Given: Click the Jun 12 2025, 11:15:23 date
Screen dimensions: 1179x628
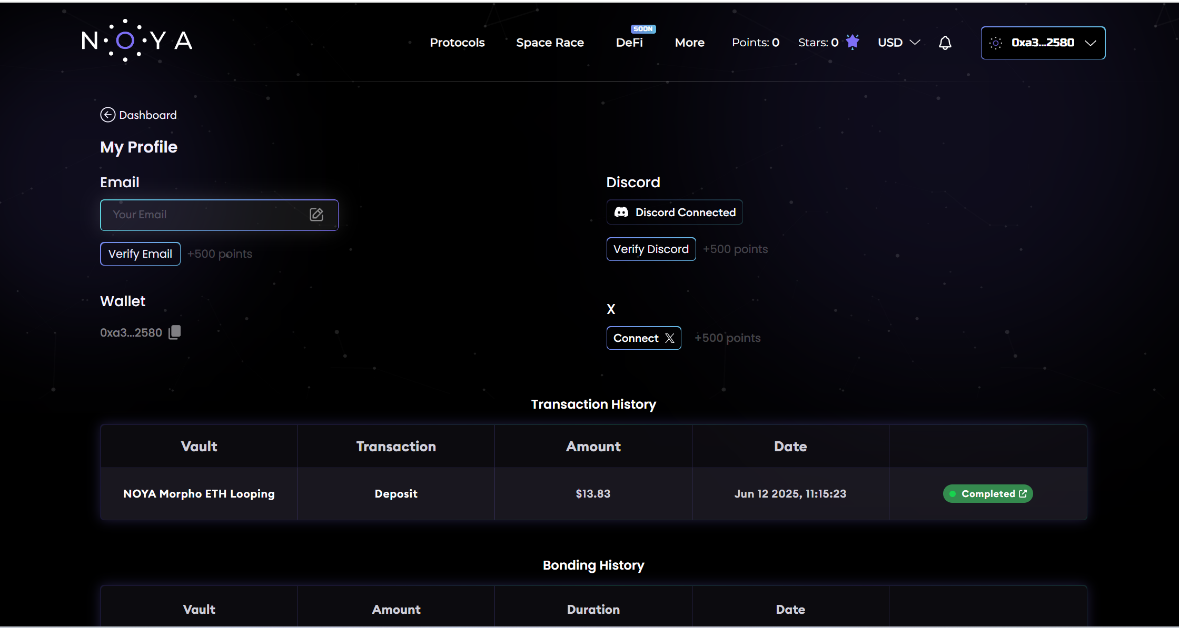Looking at the screenshot, I should tap(790, 493).
